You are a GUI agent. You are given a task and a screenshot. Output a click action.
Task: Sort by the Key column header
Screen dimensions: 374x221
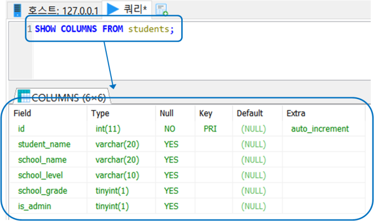click(214, 113)
